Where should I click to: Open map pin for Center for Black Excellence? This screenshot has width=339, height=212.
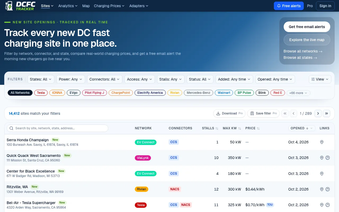pyautogui.click(x=322, y=174)
